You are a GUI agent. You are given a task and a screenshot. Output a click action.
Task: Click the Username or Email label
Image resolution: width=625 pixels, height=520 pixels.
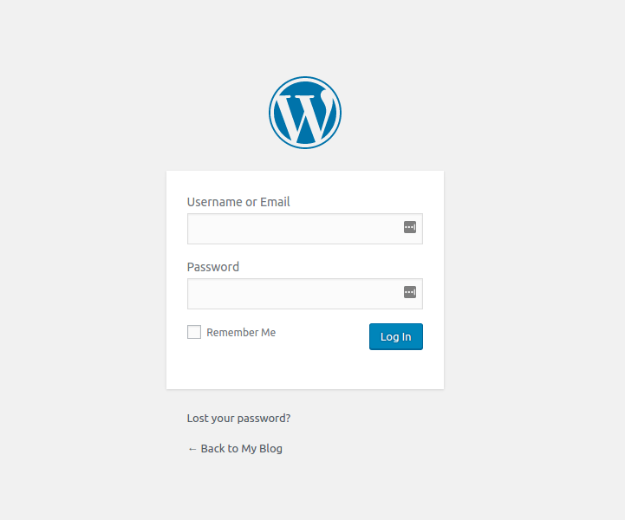[x=238, y=202]
